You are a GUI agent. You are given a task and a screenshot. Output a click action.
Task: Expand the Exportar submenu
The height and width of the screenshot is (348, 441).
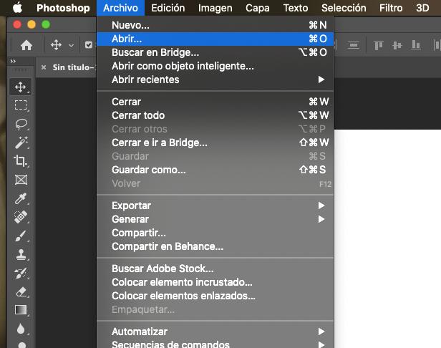pyautogui.click(x=215, y=206)
